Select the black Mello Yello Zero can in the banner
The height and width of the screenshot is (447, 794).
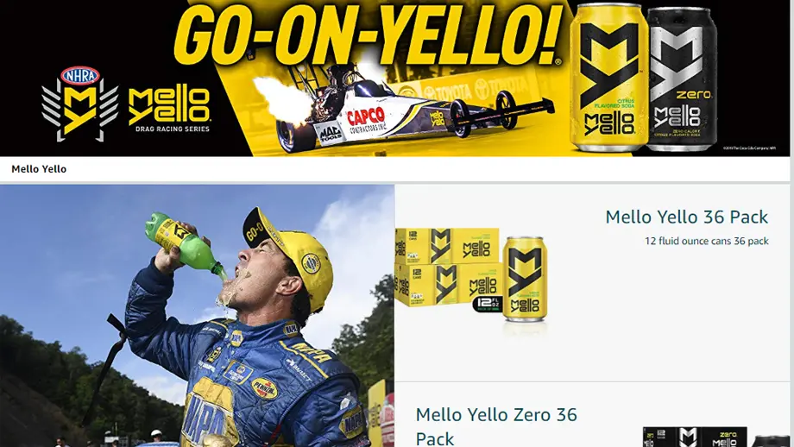(680, 79)
